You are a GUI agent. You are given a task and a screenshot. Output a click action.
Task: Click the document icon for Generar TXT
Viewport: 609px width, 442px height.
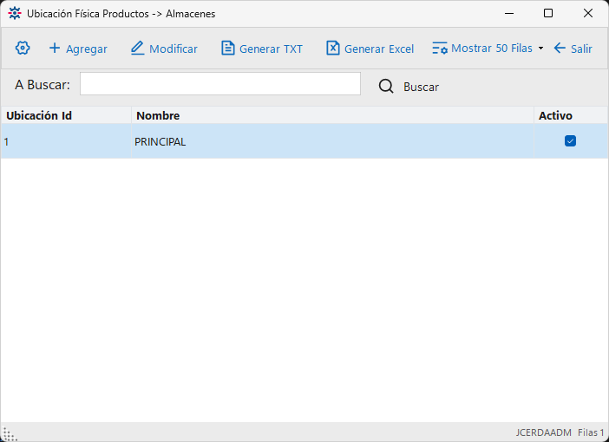pos(228,49)
